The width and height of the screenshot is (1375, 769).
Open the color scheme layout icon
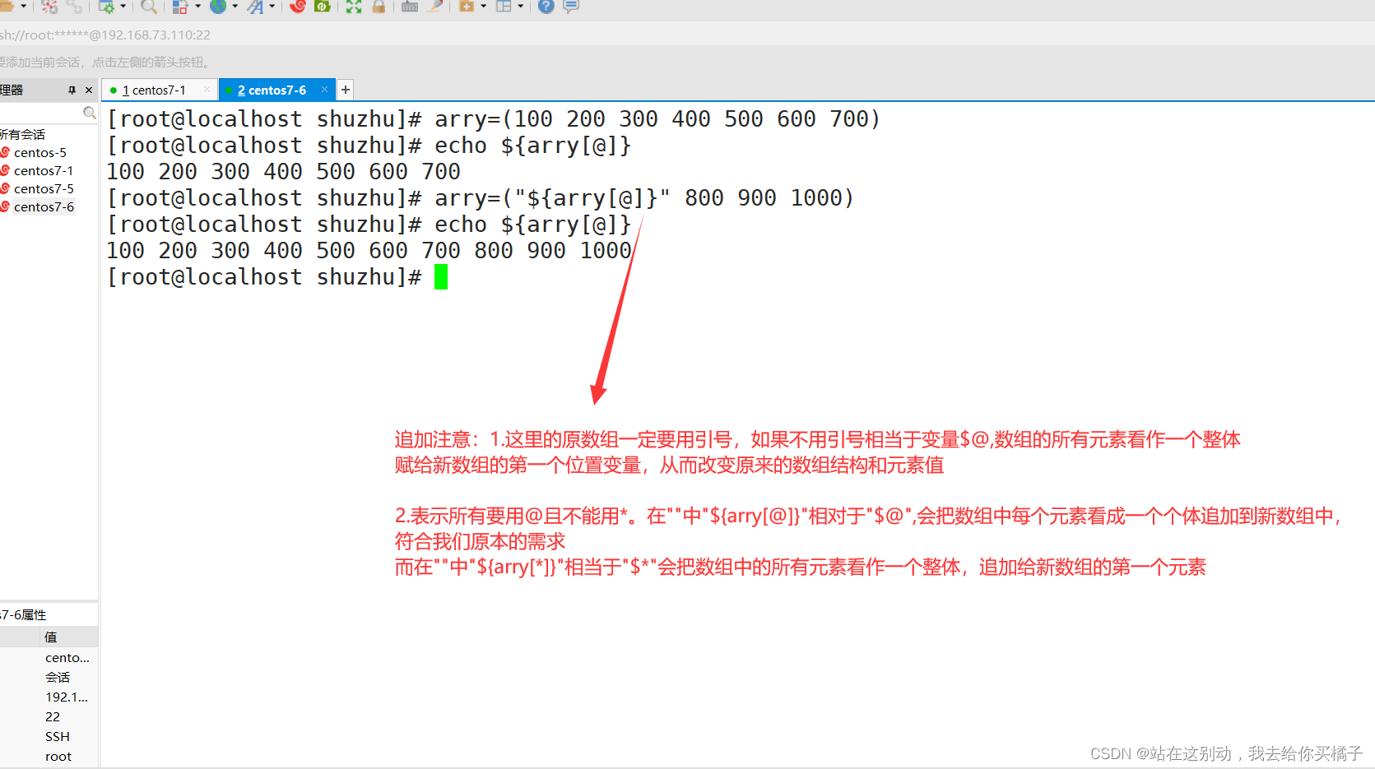click(180, 7)
